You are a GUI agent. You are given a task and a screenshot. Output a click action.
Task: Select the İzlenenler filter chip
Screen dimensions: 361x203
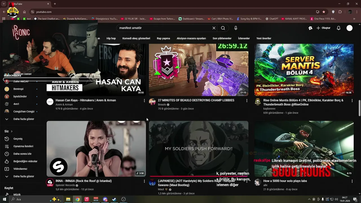tap(244, 38)
